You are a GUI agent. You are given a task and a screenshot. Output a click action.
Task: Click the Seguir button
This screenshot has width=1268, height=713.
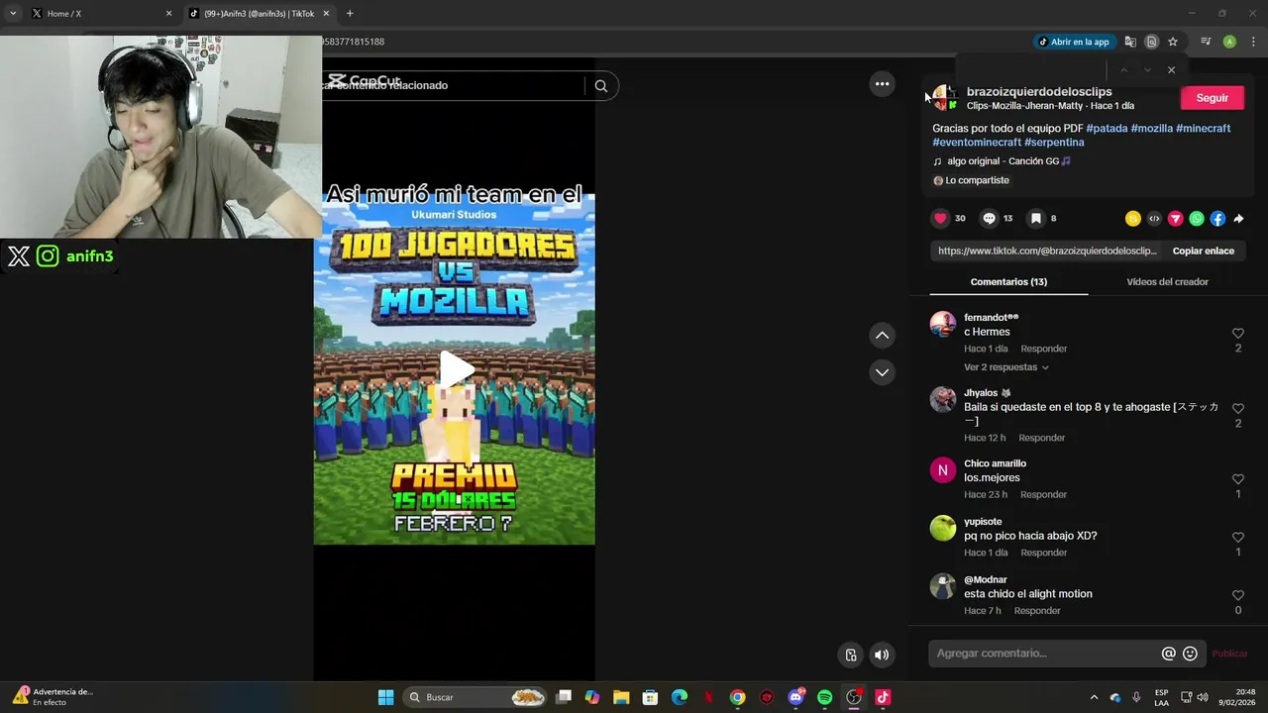[1212, 98]
